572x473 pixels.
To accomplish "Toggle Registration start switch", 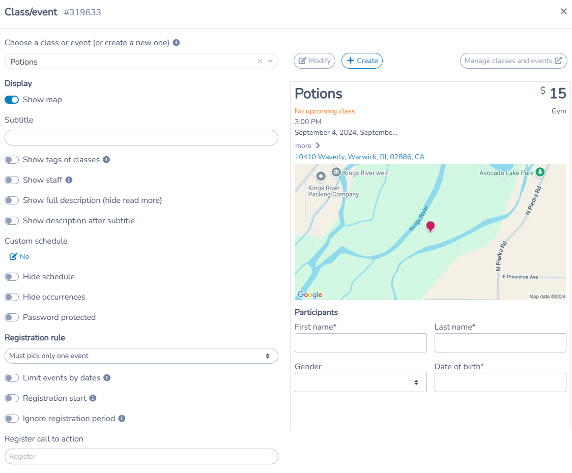I will point(12,399).
